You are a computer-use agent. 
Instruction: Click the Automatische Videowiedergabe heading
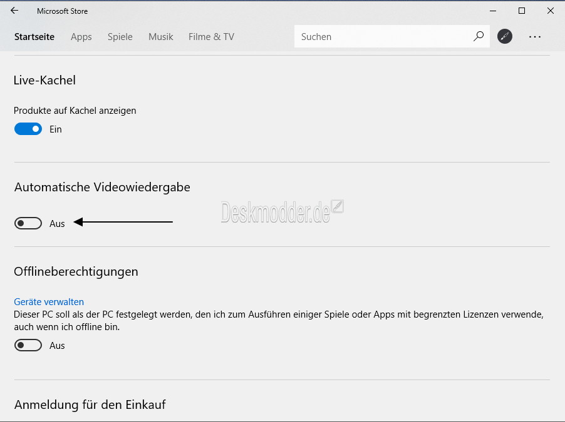pos(102,188)
